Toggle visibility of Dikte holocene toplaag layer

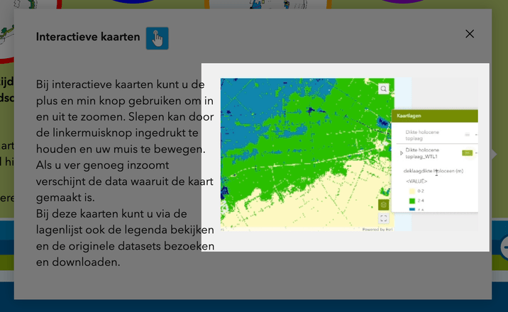(x=467, y=134)
